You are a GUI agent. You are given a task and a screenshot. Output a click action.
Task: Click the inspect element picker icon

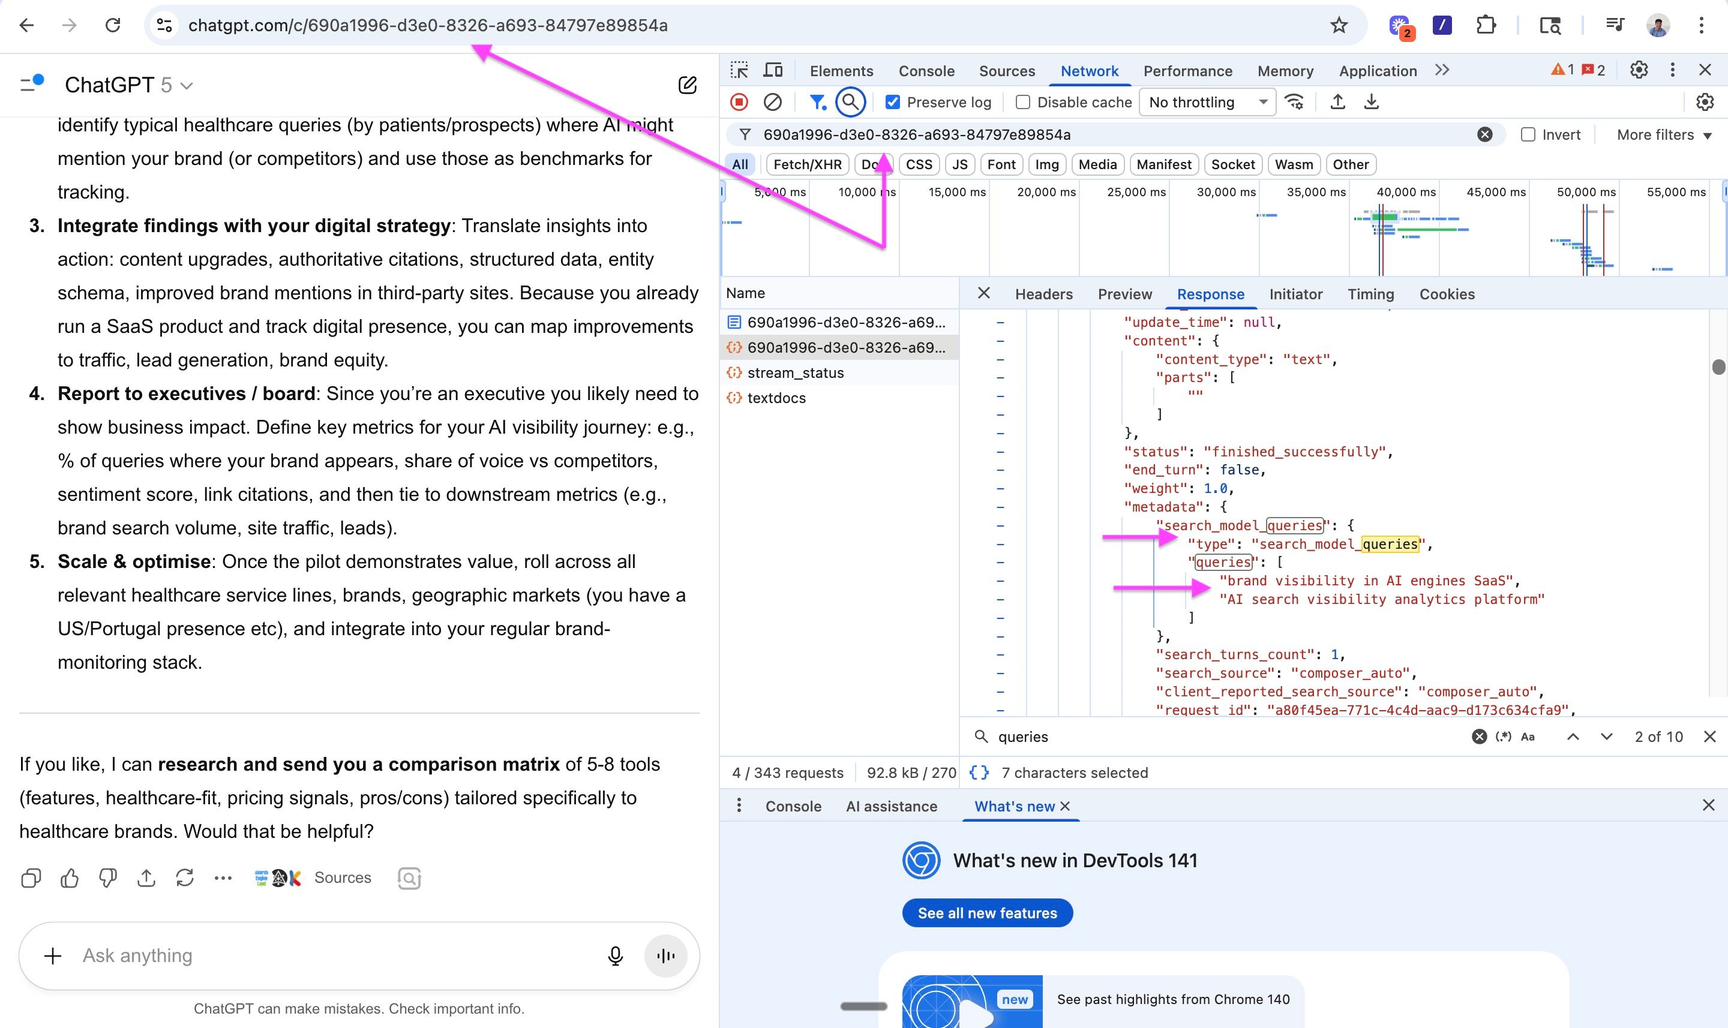(739, 71)
